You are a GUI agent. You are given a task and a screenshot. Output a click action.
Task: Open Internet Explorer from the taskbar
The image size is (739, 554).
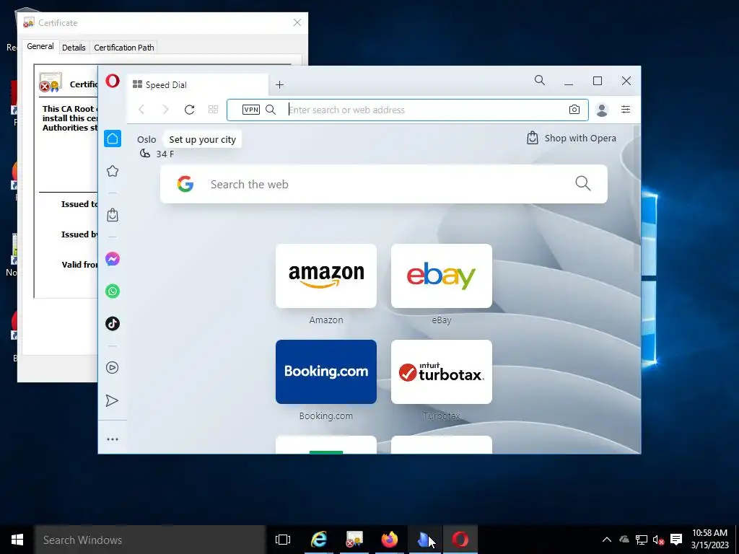tap(319, 540)
